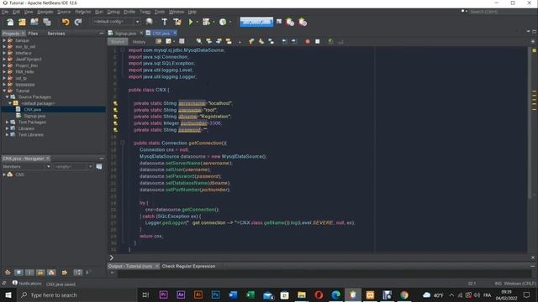Collapse the getConnection method fold marker
The image size is (538, 302).
point(123,143)
